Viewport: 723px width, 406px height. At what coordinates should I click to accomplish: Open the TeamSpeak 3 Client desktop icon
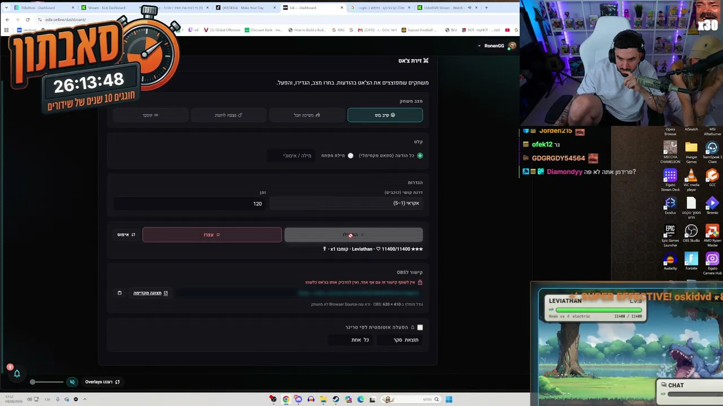coord(712,152)
